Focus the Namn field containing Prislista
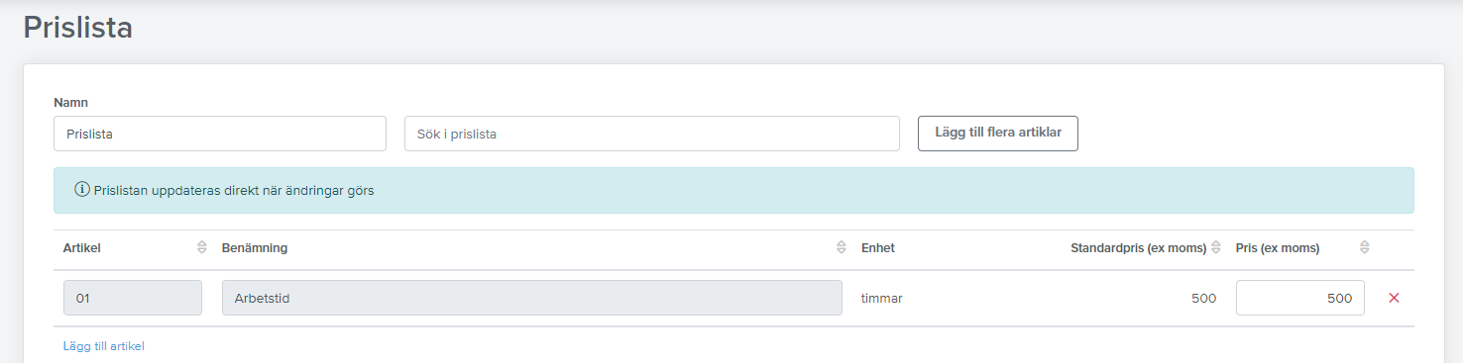Viewport: 1463px width, 363px height. 220,134
